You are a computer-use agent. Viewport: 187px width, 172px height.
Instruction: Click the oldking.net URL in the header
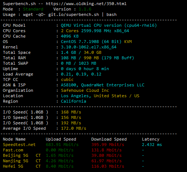[86, 4]
